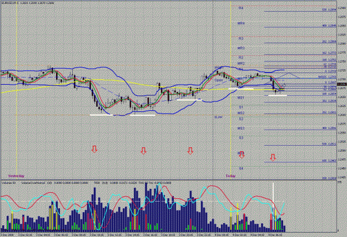Click the MR2 mid-resistance label
Viewport: 347px width, 237px height.
pyautogui.click(x=241, y=63)
